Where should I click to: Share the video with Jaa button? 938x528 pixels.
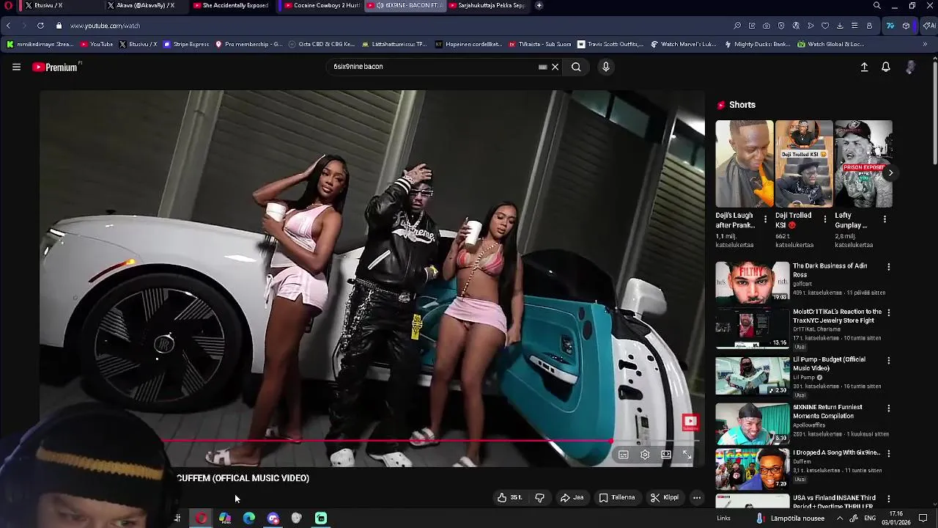pos(572,497)
